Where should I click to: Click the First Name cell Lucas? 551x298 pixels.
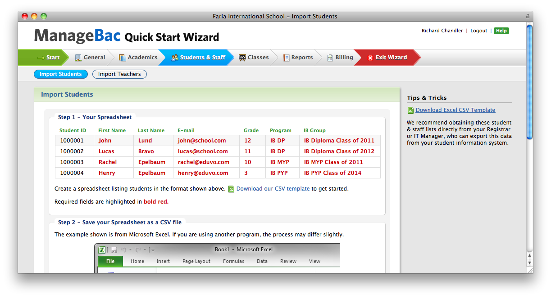[107, 151]
